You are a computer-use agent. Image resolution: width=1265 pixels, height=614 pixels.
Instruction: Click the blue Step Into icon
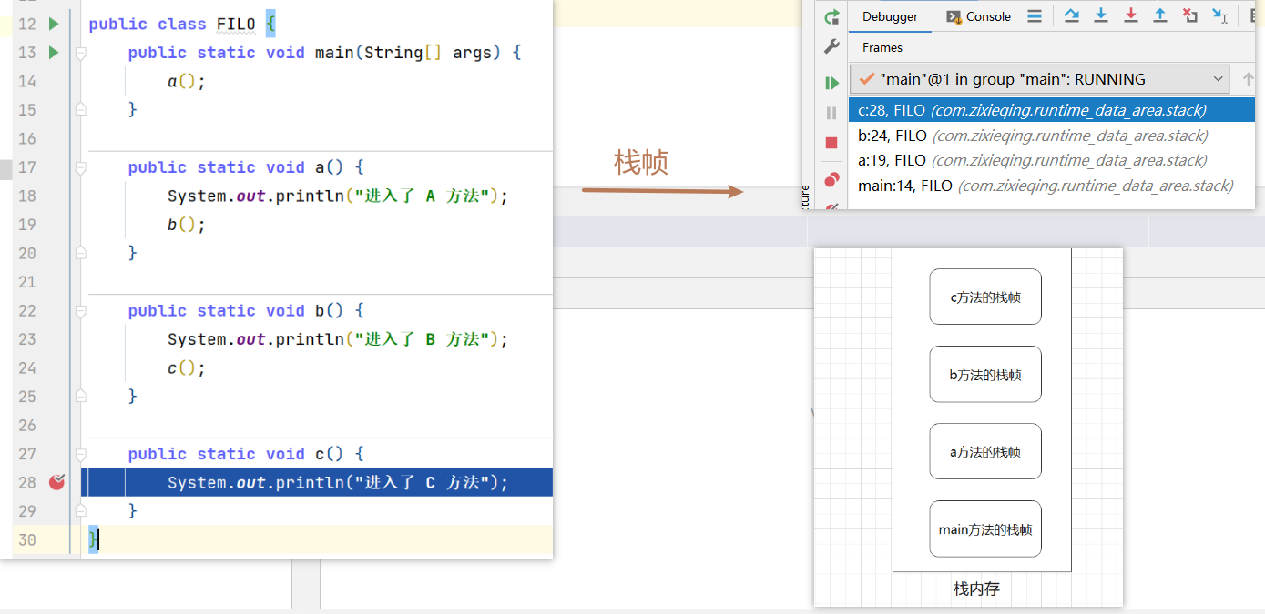(x=1101, y=15)
